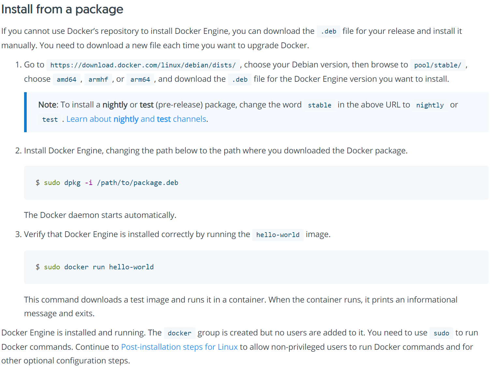492x368 pixels.
Task: Click the '.deb' code in the intro paragraph
Action: point(328,32)
